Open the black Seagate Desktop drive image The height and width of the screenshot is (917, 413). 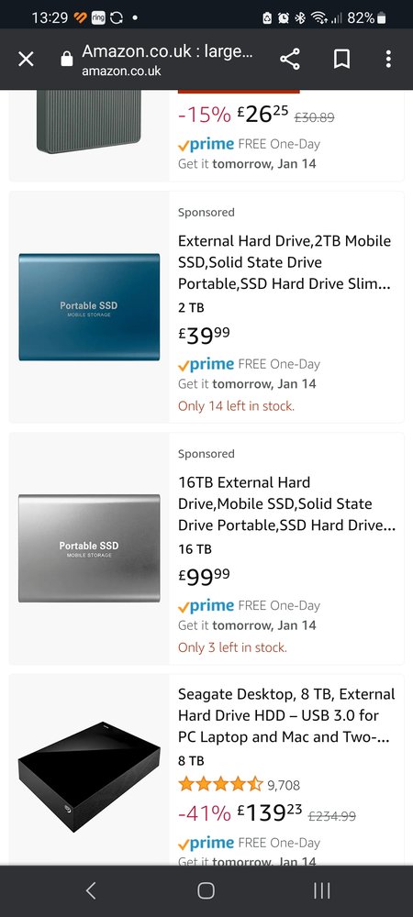(89, 777)
